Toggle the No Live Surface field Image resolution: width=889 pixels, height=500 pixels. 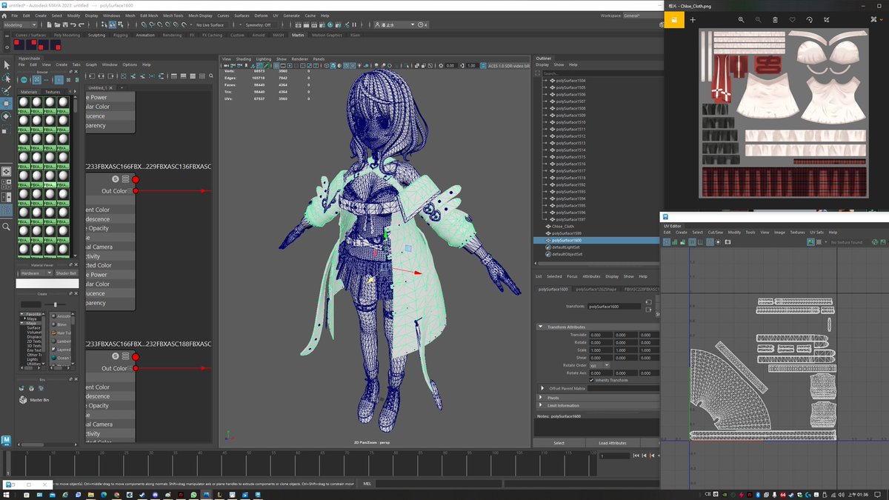(210, 24)
